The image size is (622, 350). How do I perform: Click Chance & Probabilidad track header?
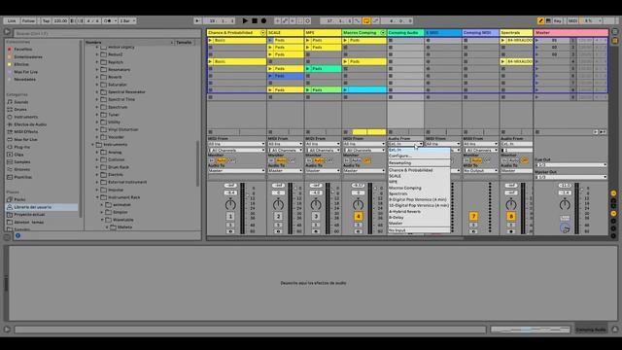[236, 32]
